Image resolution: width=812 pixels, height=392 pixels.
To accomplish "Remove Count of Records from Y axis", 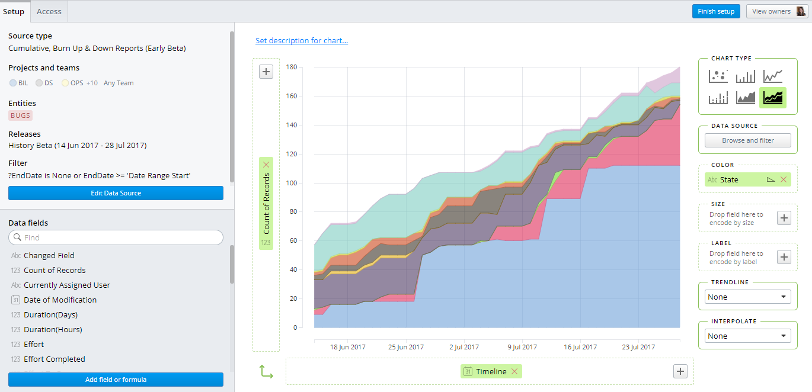I will point(266,165).
